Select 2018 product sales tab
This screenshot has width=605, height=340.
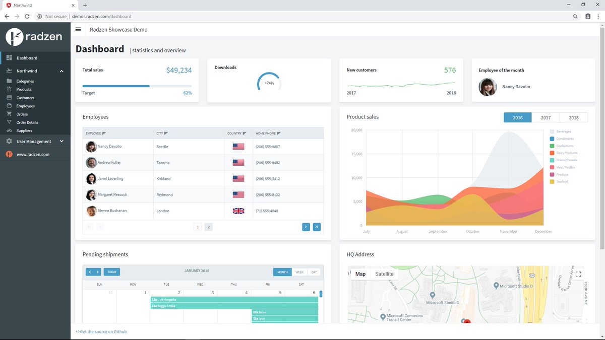[x=574, y=117]
